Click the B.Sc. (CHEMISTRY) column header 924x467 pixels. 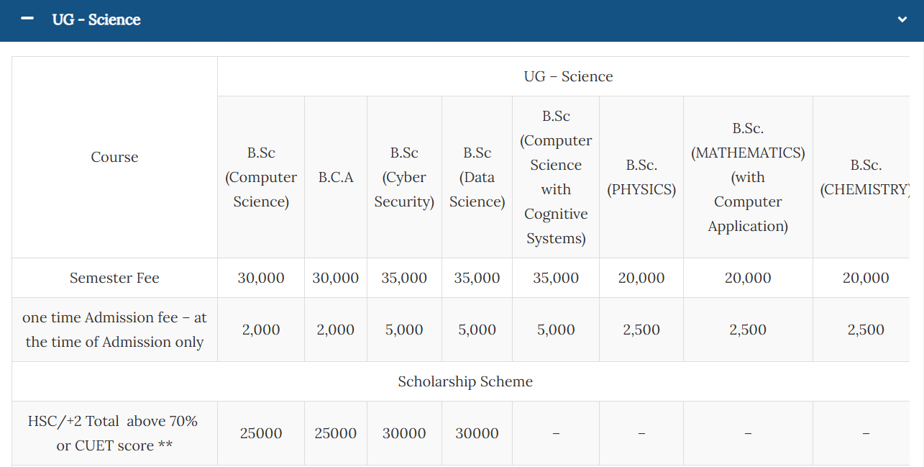tap(865, 177)
